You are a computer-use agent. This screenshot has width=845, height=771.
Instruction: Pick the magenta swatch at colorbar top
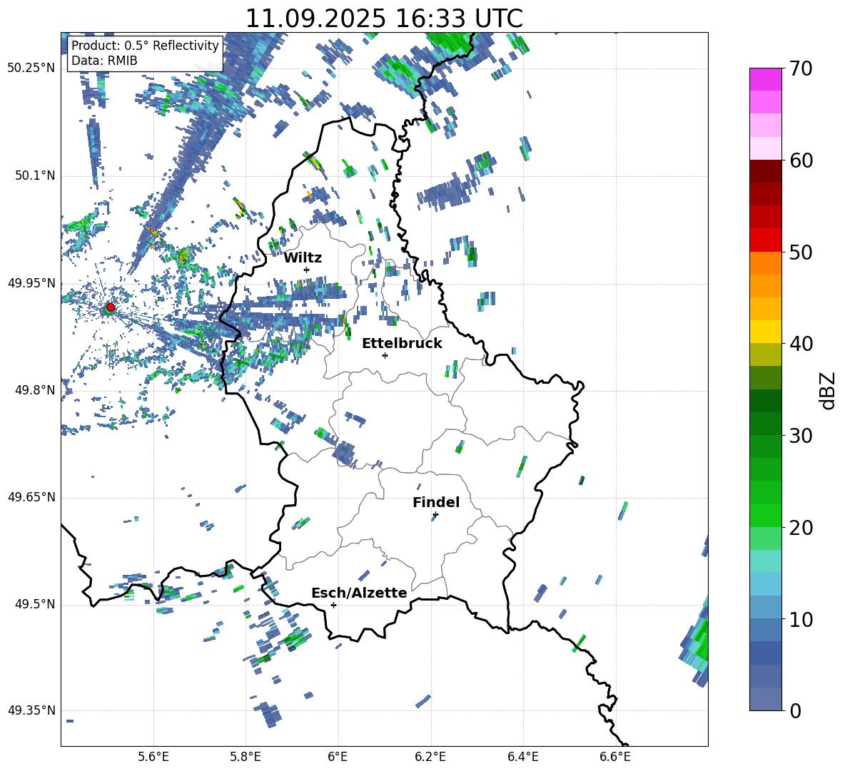(765, 80)
